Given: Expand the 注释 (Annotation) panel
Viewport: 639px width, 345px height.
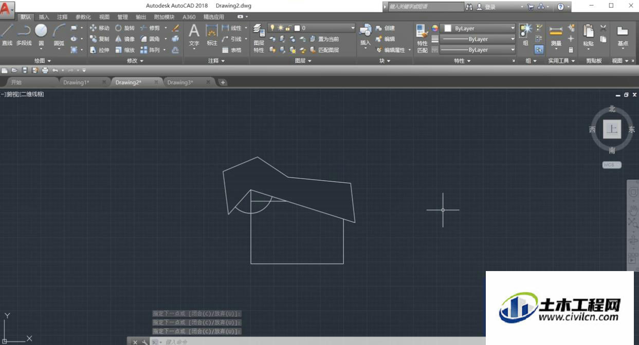Looking at the screenshot, I should (216, 61).
